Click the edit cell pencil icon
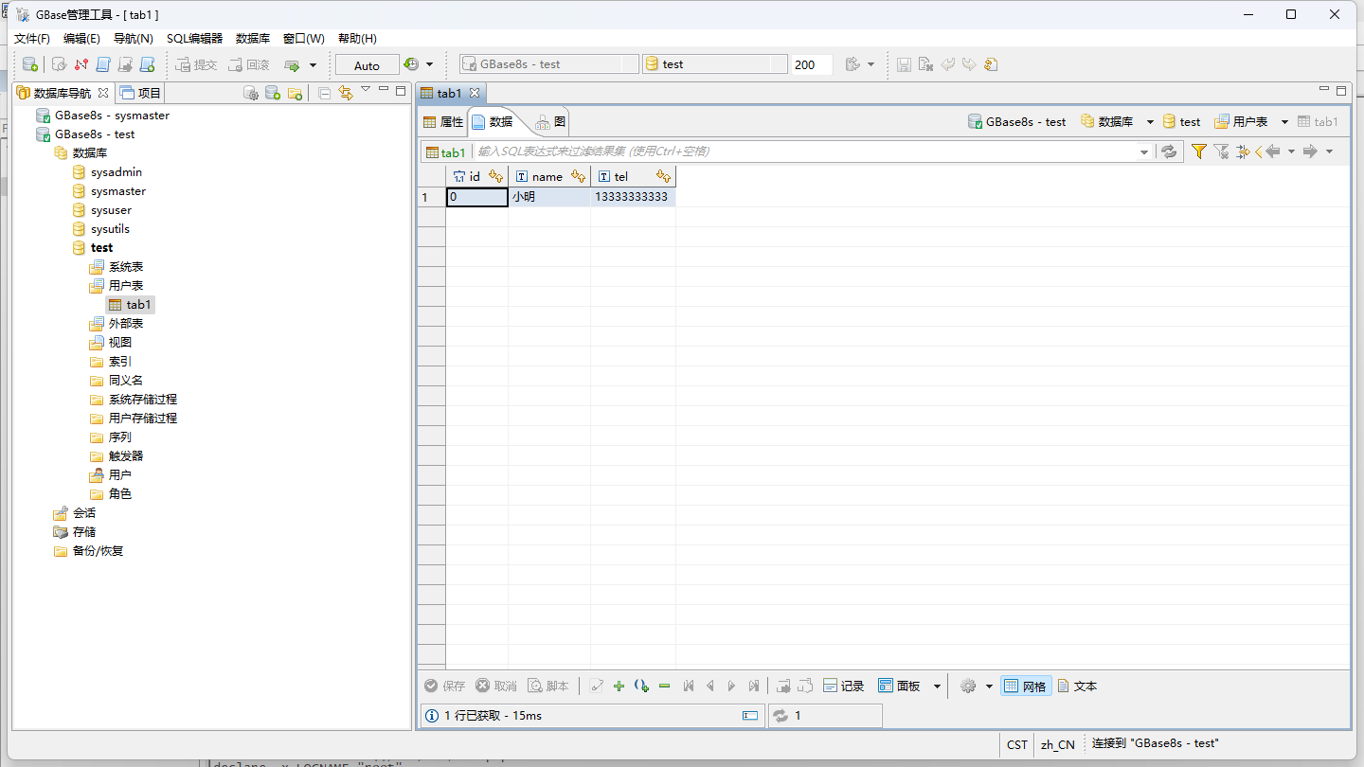 pos(597,687)
